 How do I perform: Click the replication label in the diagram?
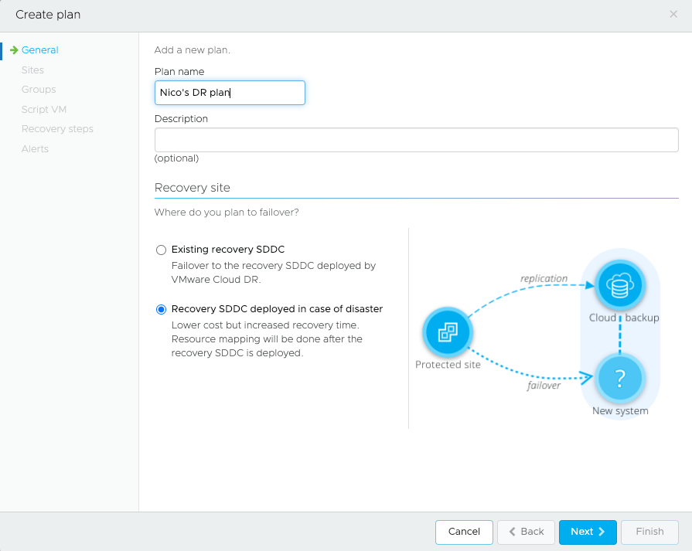[x=544, y=278]
